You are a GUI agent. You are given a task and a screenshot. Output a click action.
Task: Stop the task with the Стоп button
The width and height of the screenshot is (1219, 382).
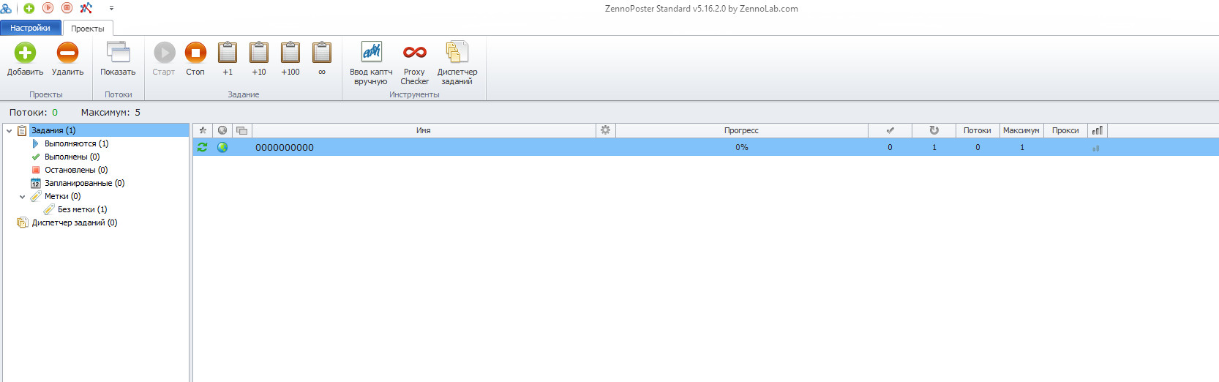point(195,53)
